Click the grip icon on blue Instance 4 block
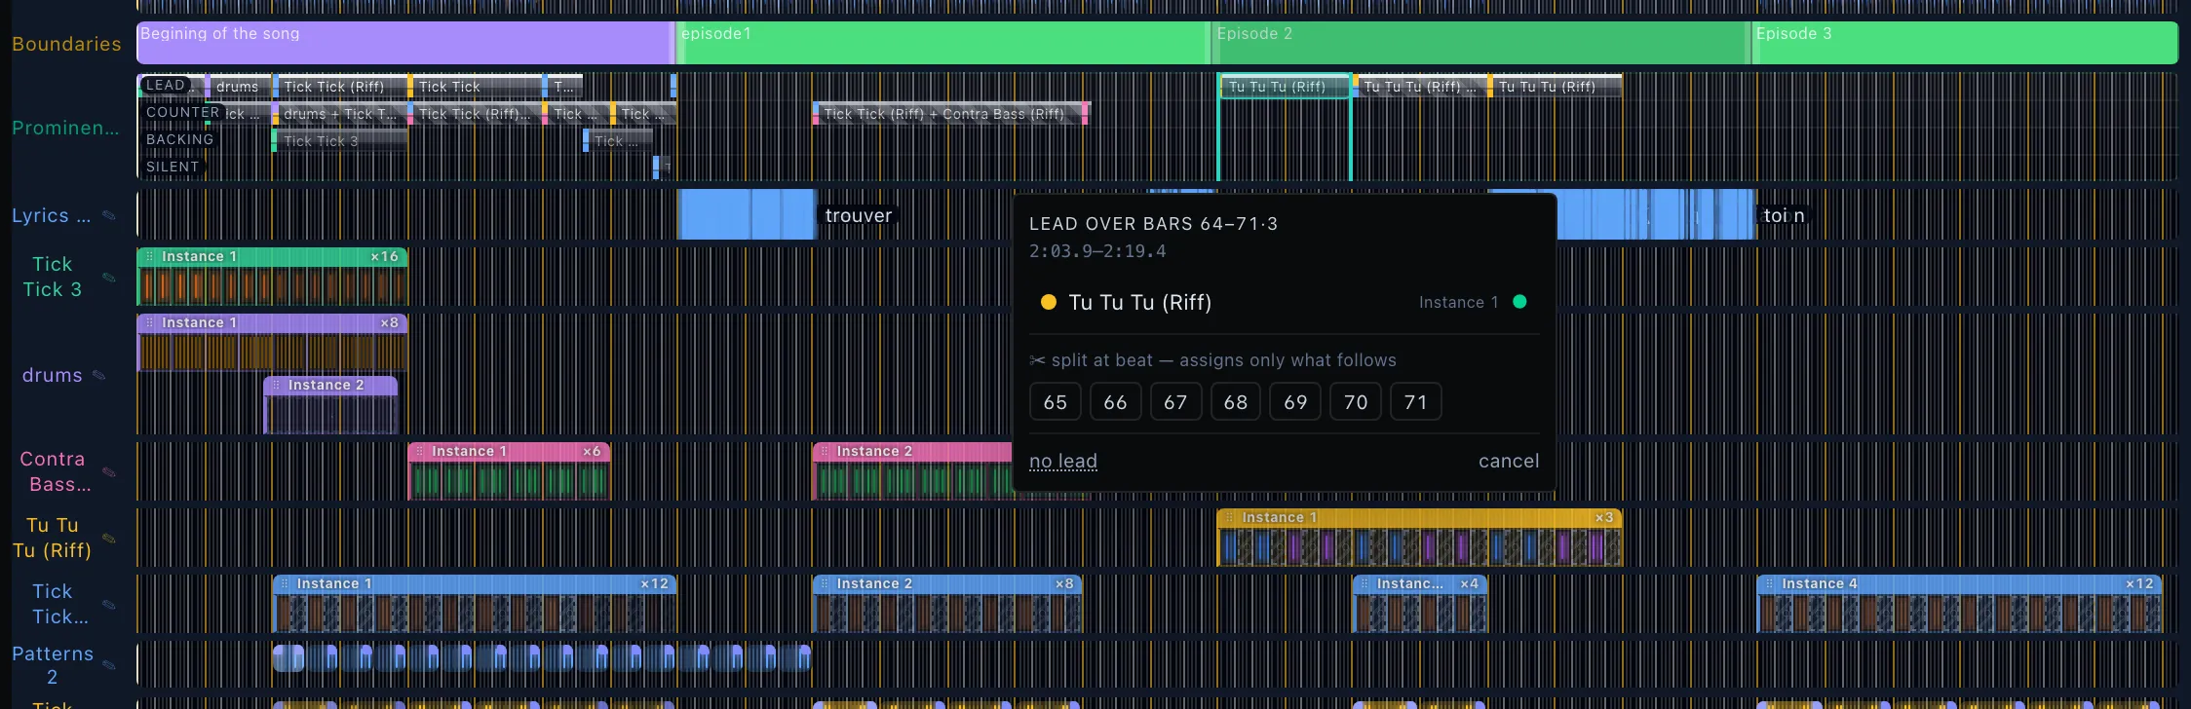2191x709 pixels. (1769, 583)
